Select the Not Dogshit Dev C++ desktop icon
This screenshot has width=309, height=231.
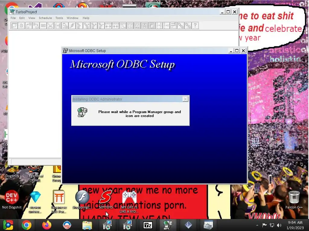[x=12, y=199]
